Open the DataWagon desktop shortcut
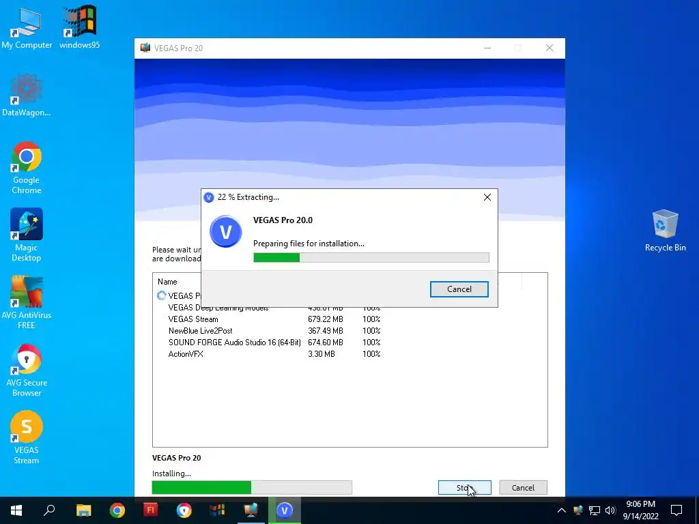This screenshot has height=524, width=699. pyautogui.click(x=27, y=96)
